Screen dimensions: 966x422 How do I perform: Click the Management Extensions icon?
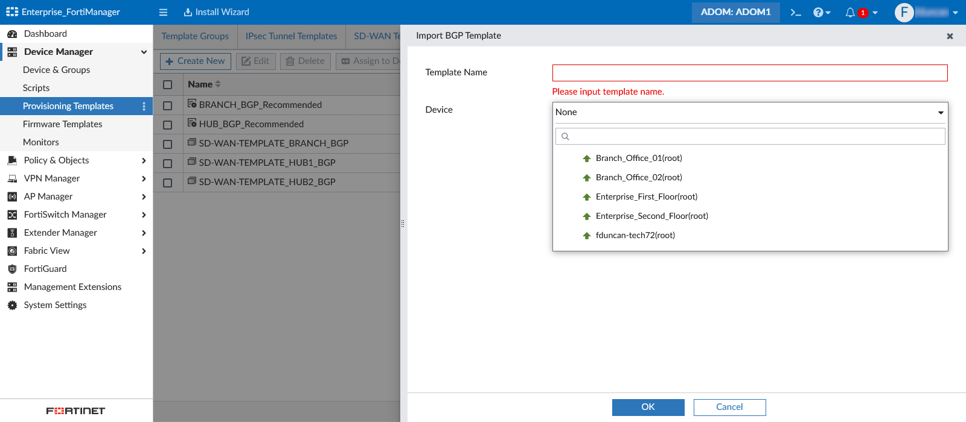pos(12,287)
